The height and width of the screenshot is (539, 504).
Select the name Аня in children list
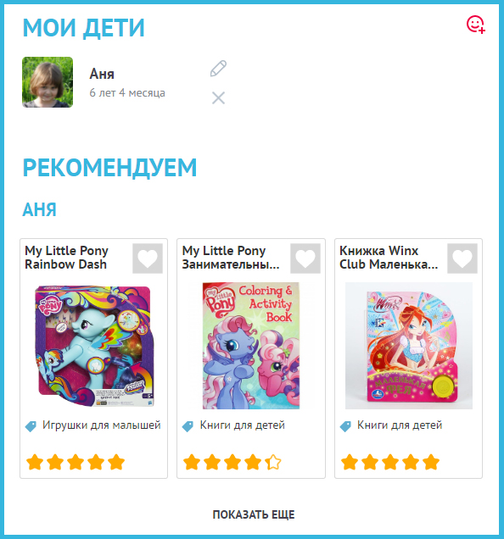[102, 74]
